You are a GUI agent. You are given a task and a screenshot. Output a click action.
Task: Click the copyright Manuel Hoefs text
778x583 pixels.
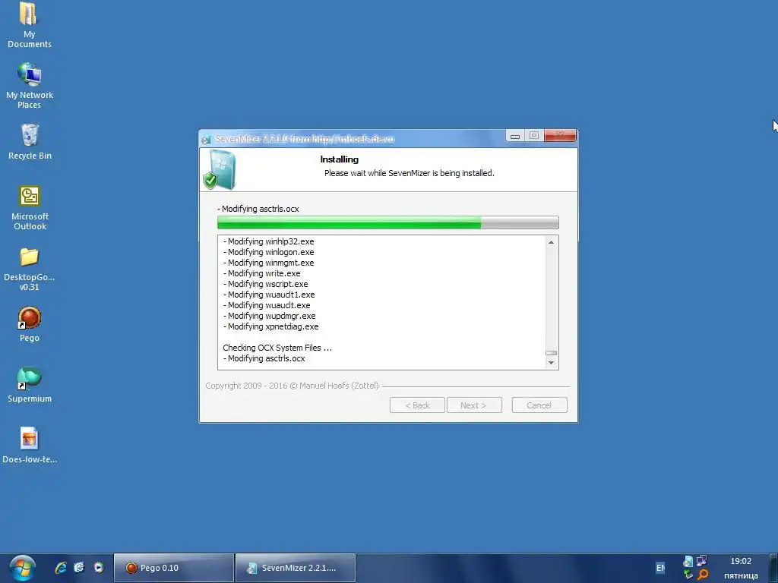point(292,385)
